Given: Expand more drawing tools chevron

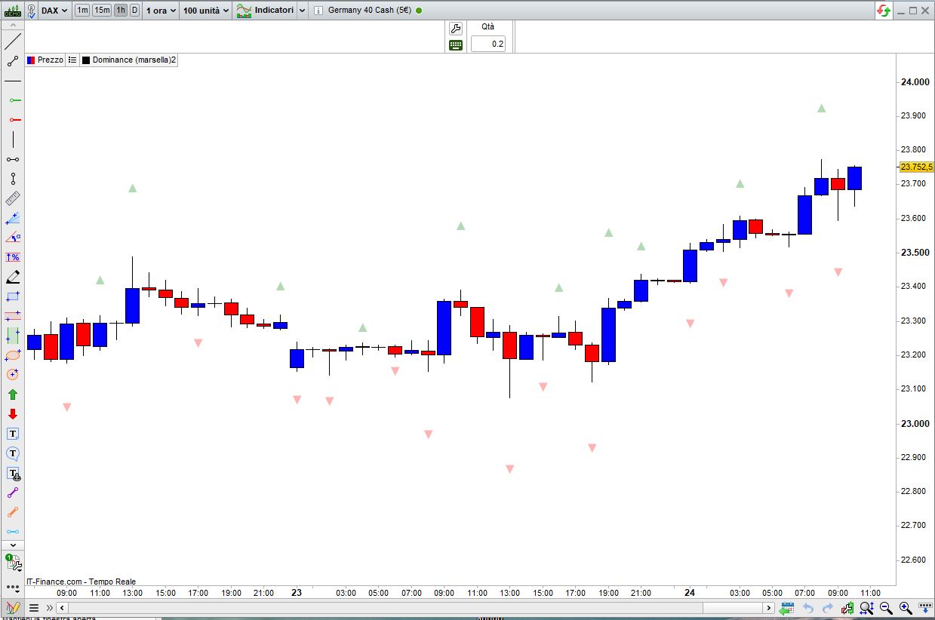Looking at the screenshot, I should click(13, 545).
